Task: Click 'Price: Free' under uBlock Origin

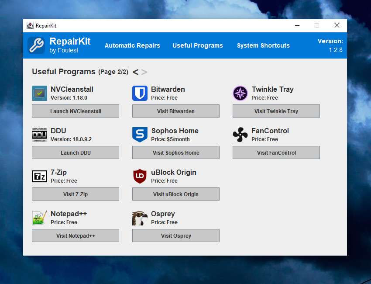Action: pyautogui.click(x=165, y=181)
